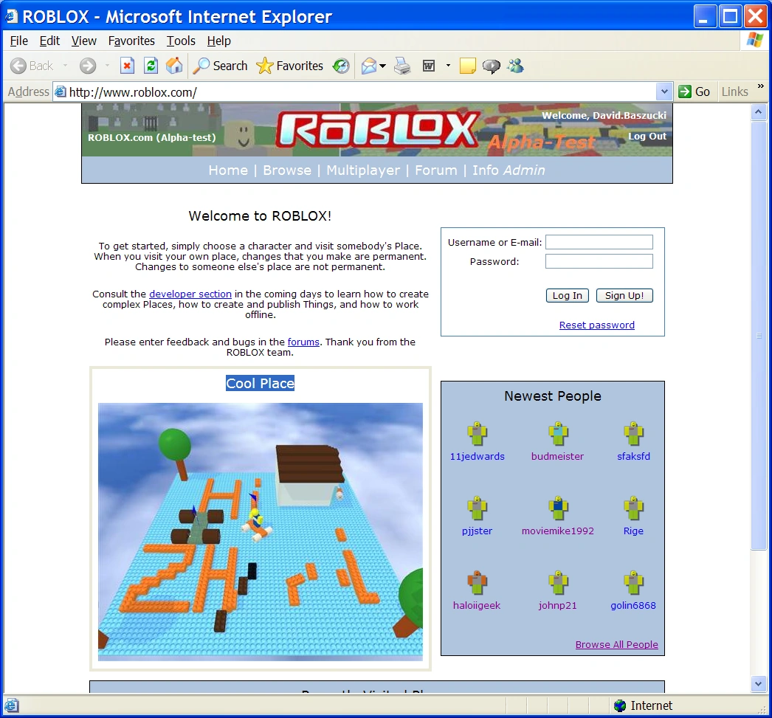Open browsing History with the clock icon

coord(340,66)
